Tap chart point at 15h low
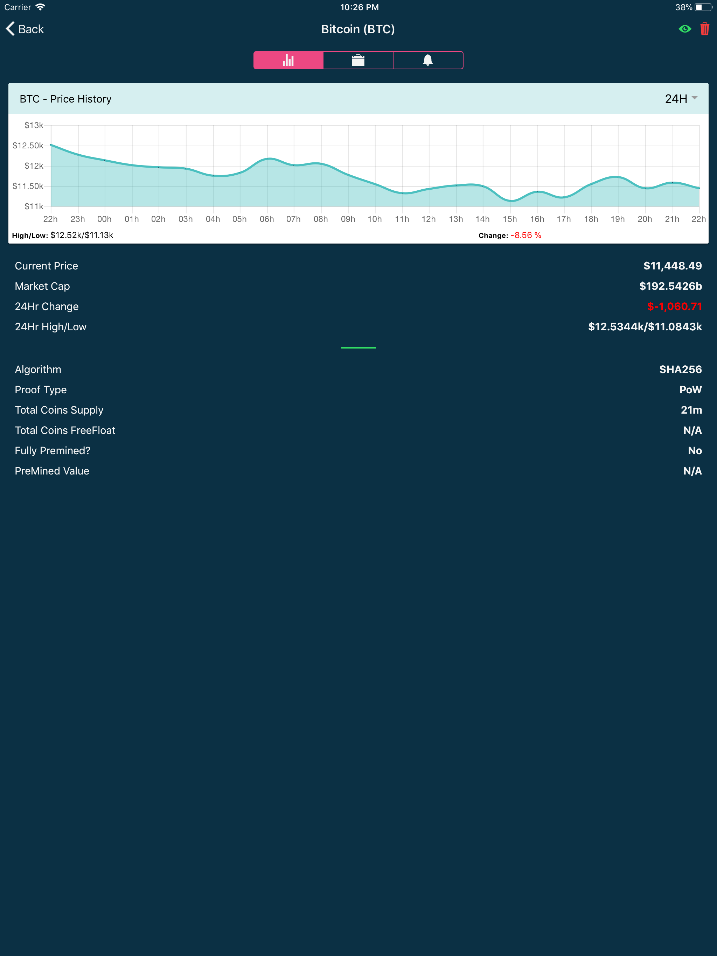Screen dimensions: 717x956 (x=510, y=201)
